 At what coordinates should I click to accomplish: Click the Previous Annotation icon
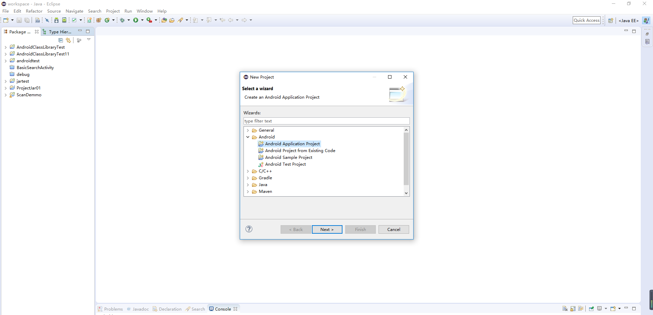(x=209, y=20)
